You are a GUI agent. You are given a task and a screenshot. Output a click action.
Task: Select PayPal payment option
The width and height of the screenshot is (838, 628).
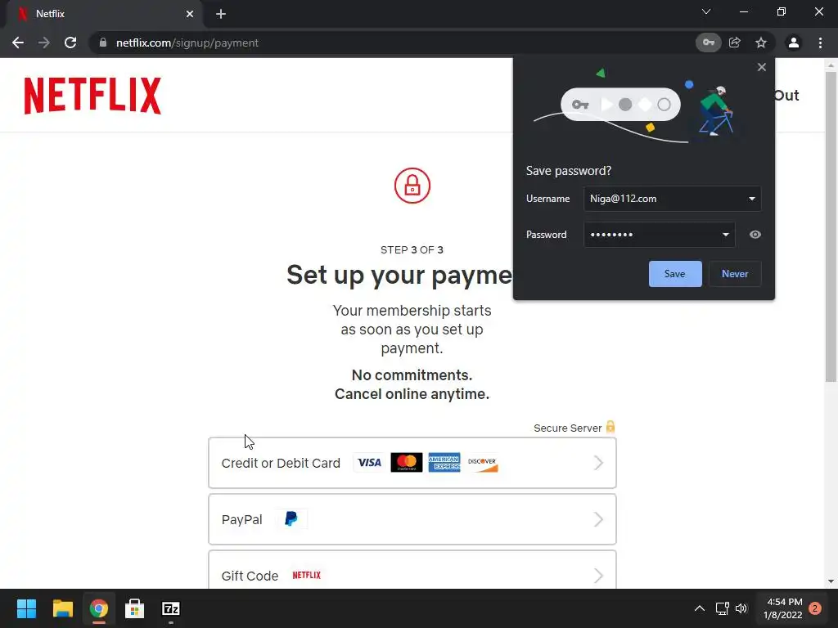click(412, 519)
